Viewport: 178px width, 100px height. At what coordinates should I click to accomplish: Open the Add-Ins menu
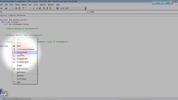point(43,5)
